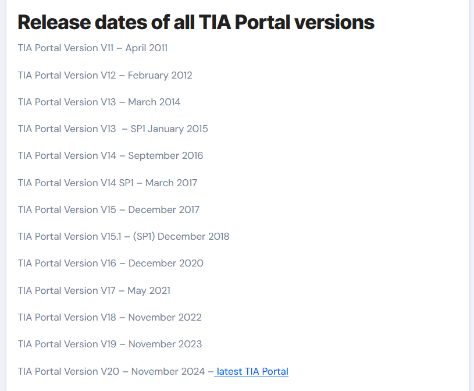This screenshot has width=474, height=391.
Task: Click the "April 2011" date text
Action: [x=147, y=48]
